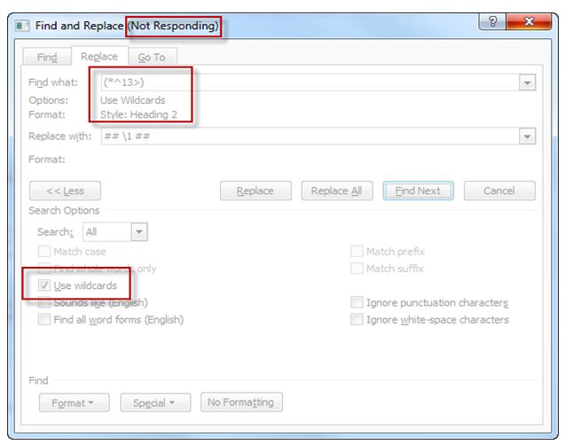The width and height of the screenshot is (581, 445).
Task: Toggle Ignore white-space characters checkbox
Action: tap(357, 319)
